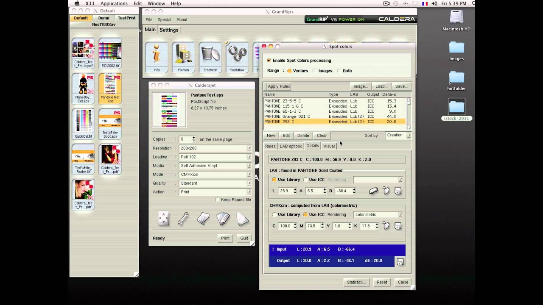Select the Vectors range radio button
The image size is (543, 305).
[x=289, y=71]
